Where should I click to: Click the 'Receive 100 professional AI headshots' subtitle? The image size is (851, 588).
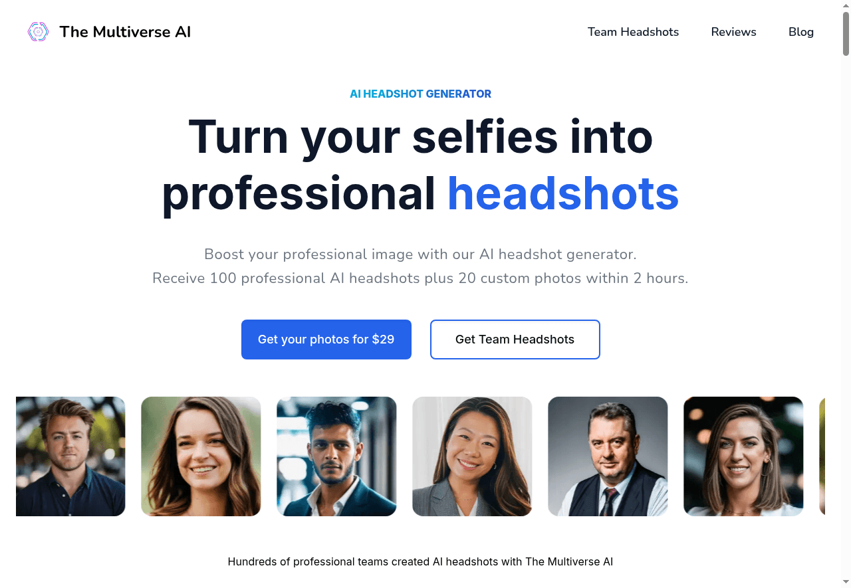point(420,278)
